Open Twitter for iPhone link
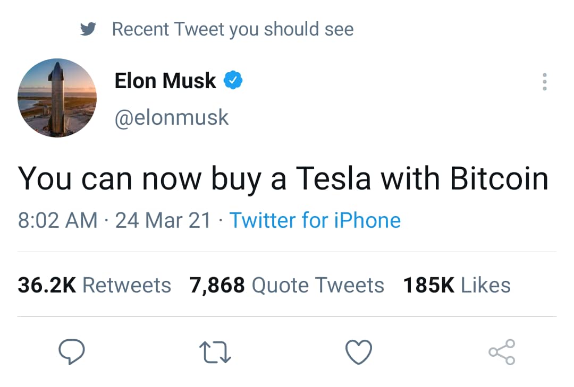 315,220
